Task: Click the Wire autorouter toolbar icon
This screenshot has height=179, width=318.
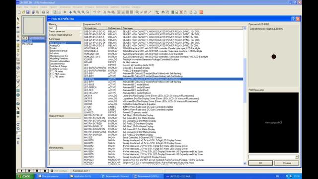Action: [157, 12]
